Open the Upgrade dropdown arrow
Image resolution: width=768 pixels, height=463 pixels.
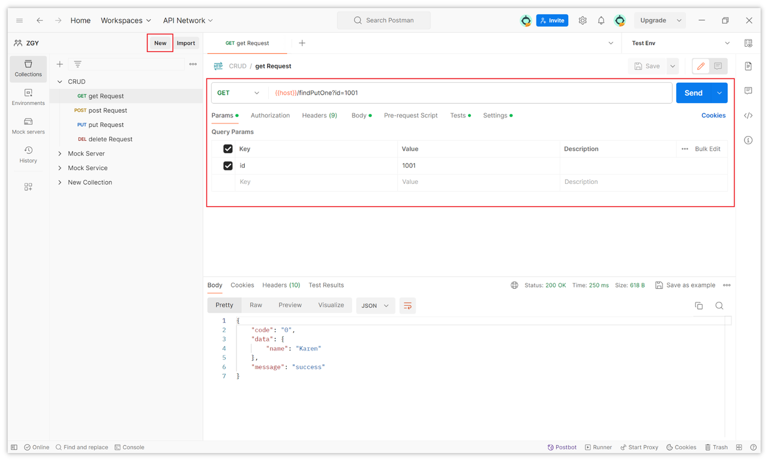tap(679, 20)
